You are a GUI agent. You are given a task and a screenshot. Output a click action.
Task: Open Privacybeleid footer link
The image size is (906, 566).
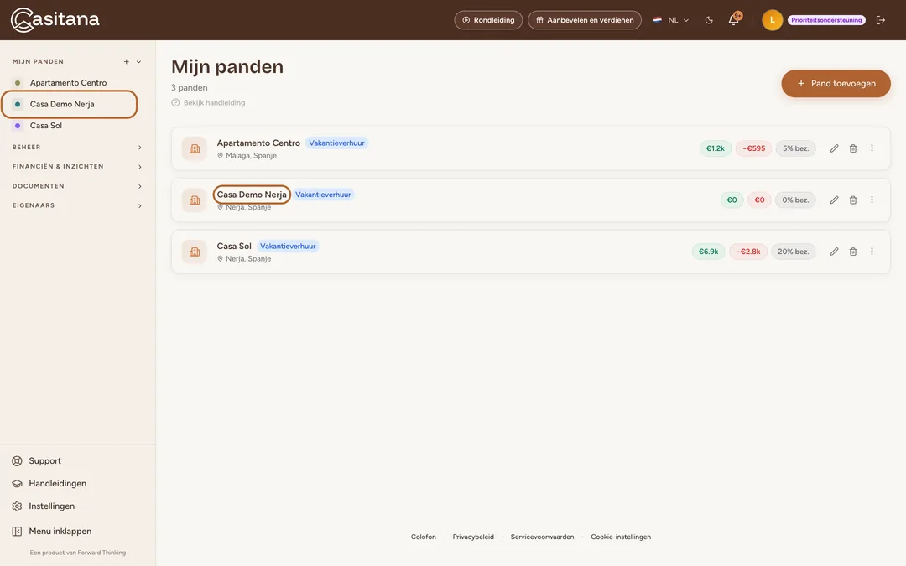473,537
